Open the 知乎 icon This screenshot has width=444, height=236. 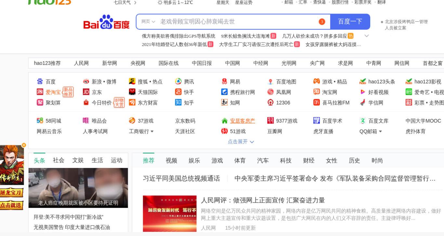[x=178, y=102]
